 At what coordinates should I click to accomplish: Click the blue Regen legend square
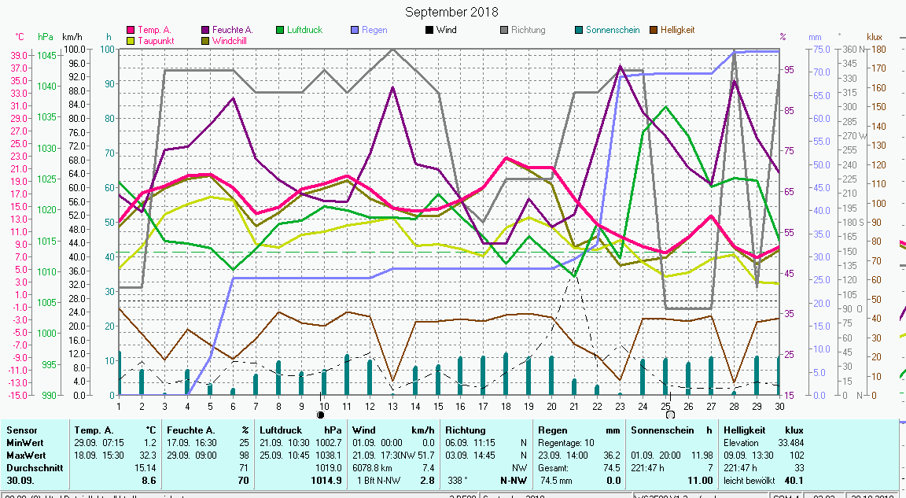pyautogui.click(x=355, y=30)
